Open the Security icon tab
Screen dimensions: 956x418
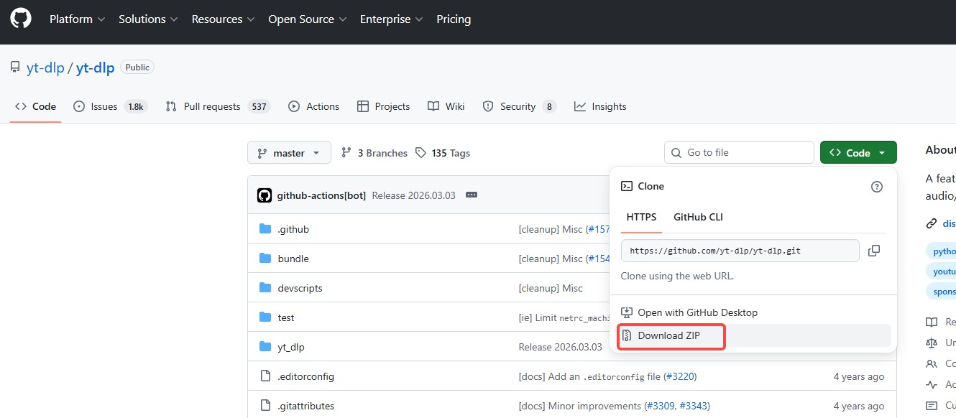[488, 106]
